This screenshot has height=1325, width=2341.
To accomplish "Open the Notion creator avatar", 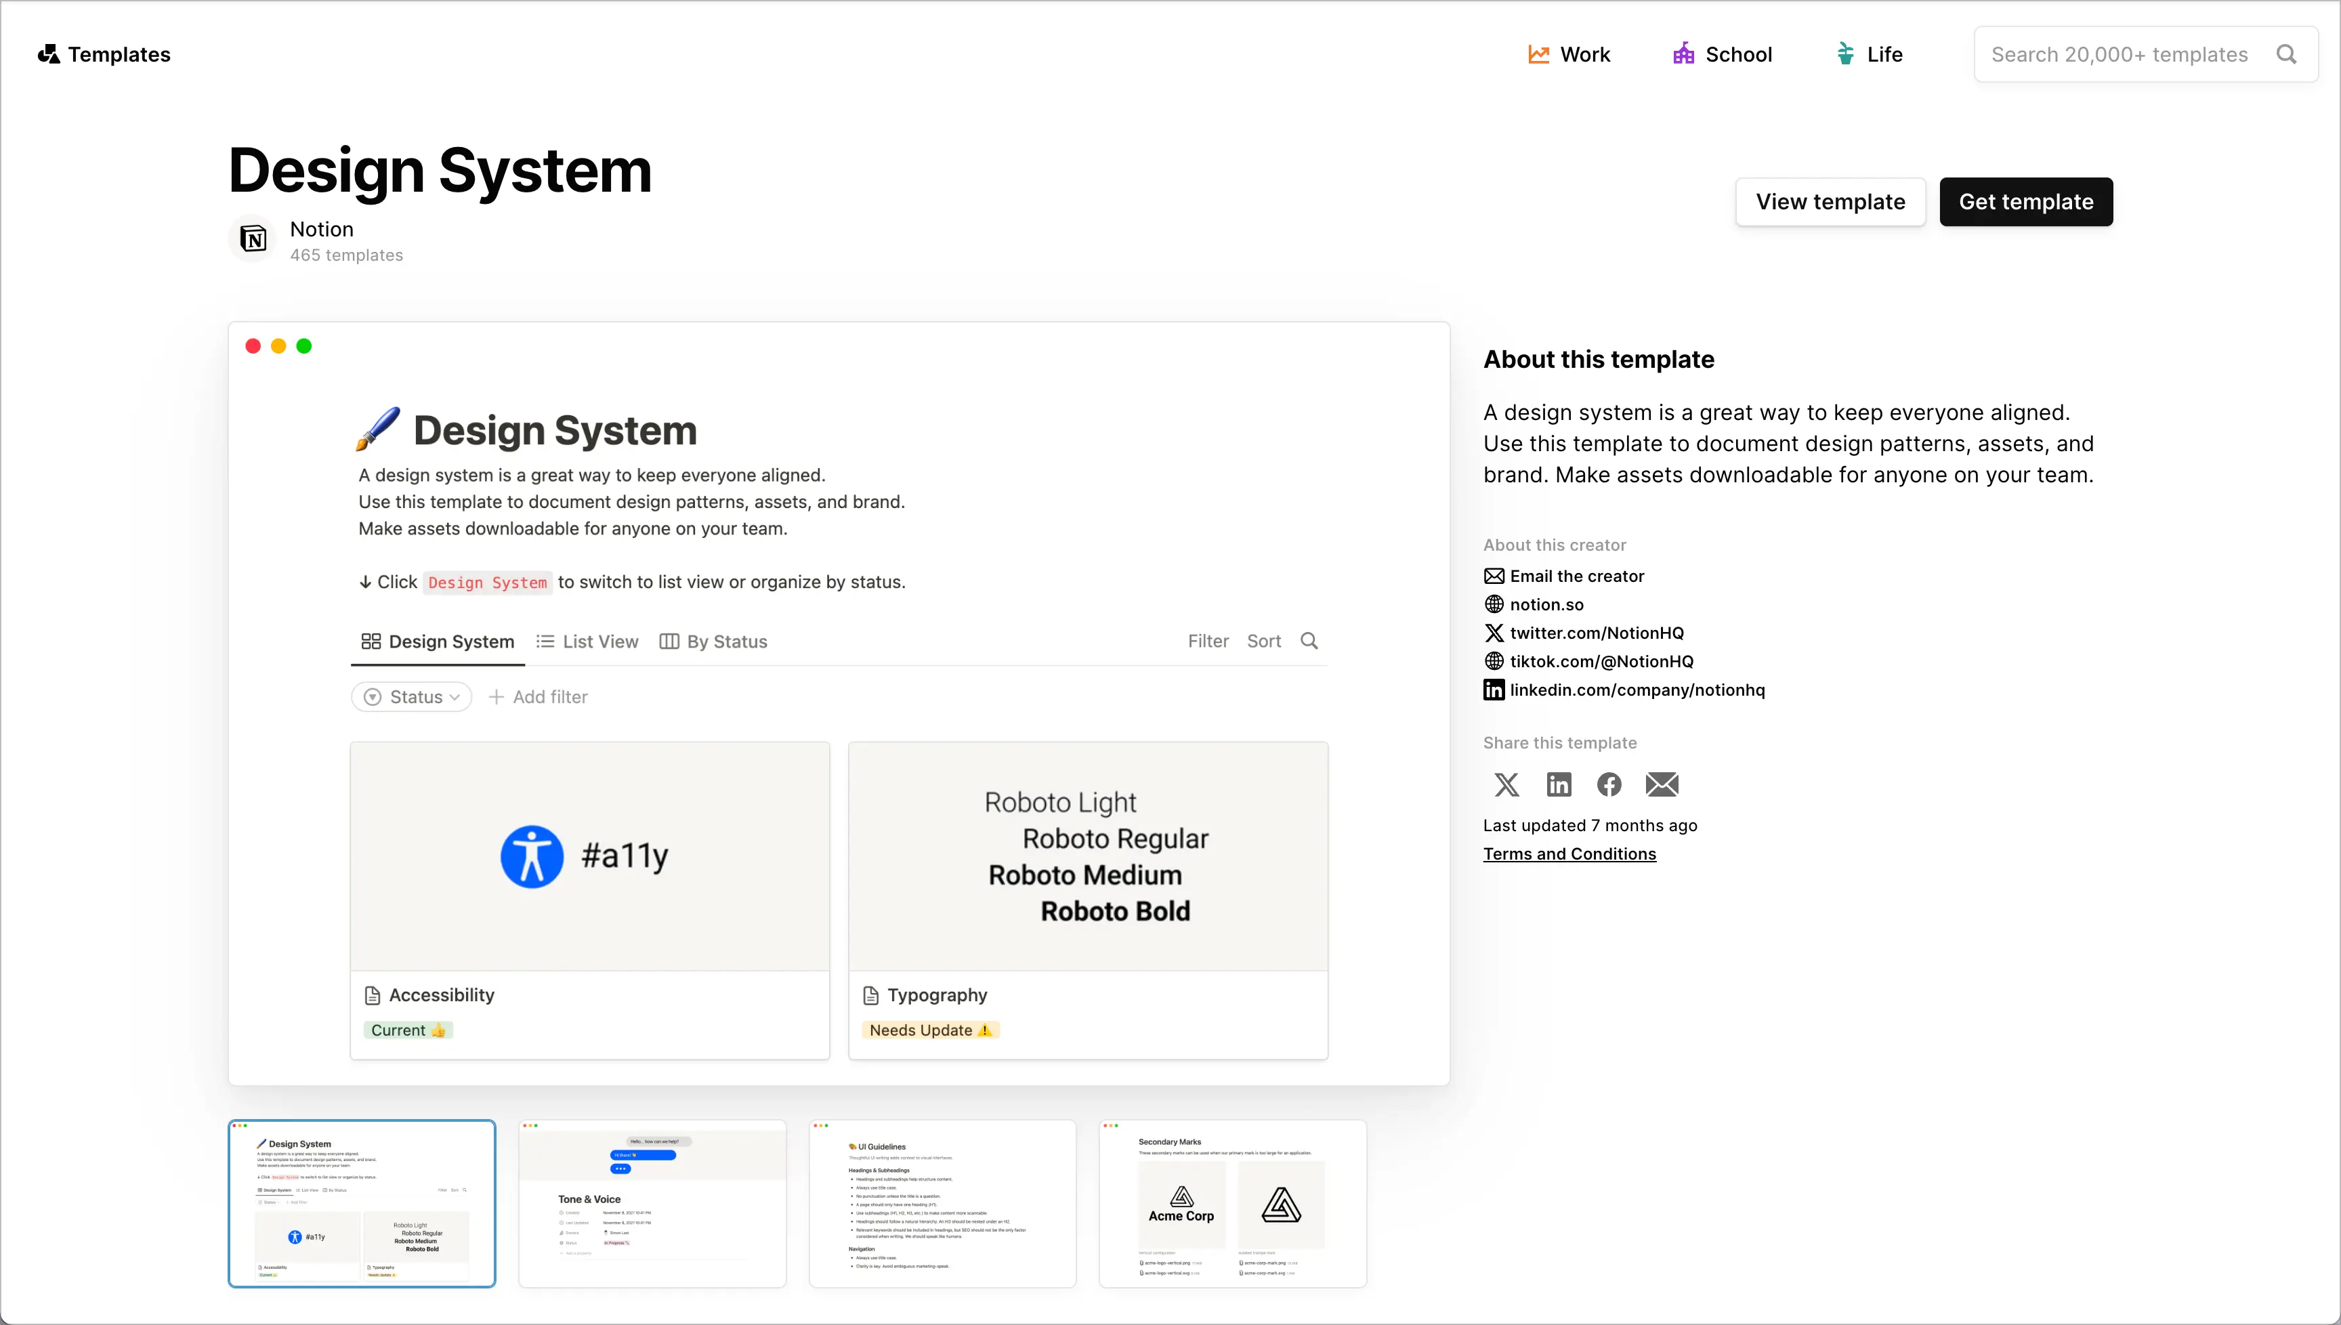I will [x=253, y=239].
